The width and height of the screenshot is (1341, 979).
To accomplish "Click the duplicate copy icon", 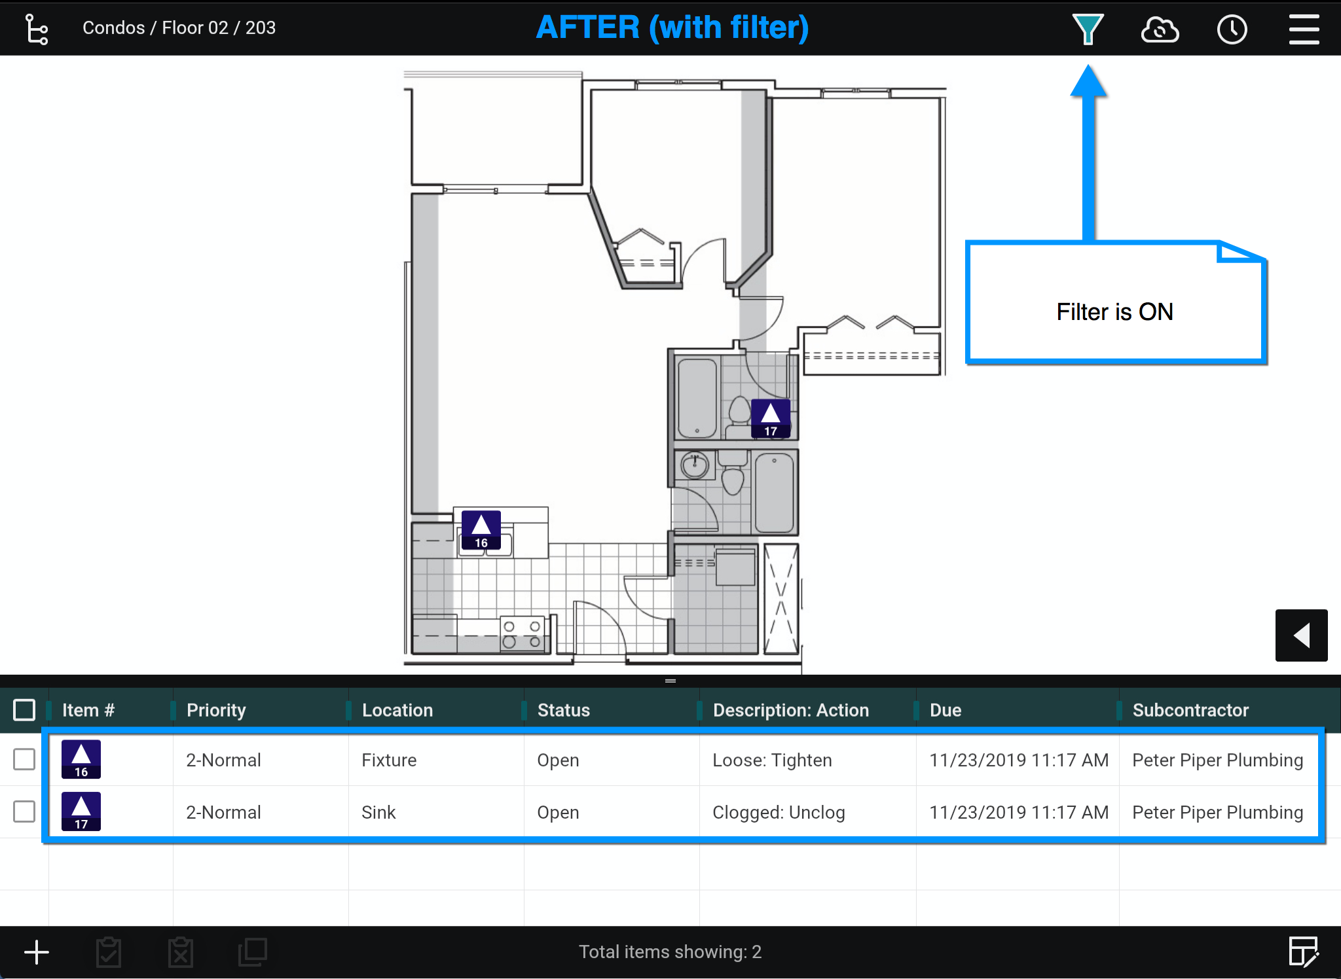I will point(253,952).
